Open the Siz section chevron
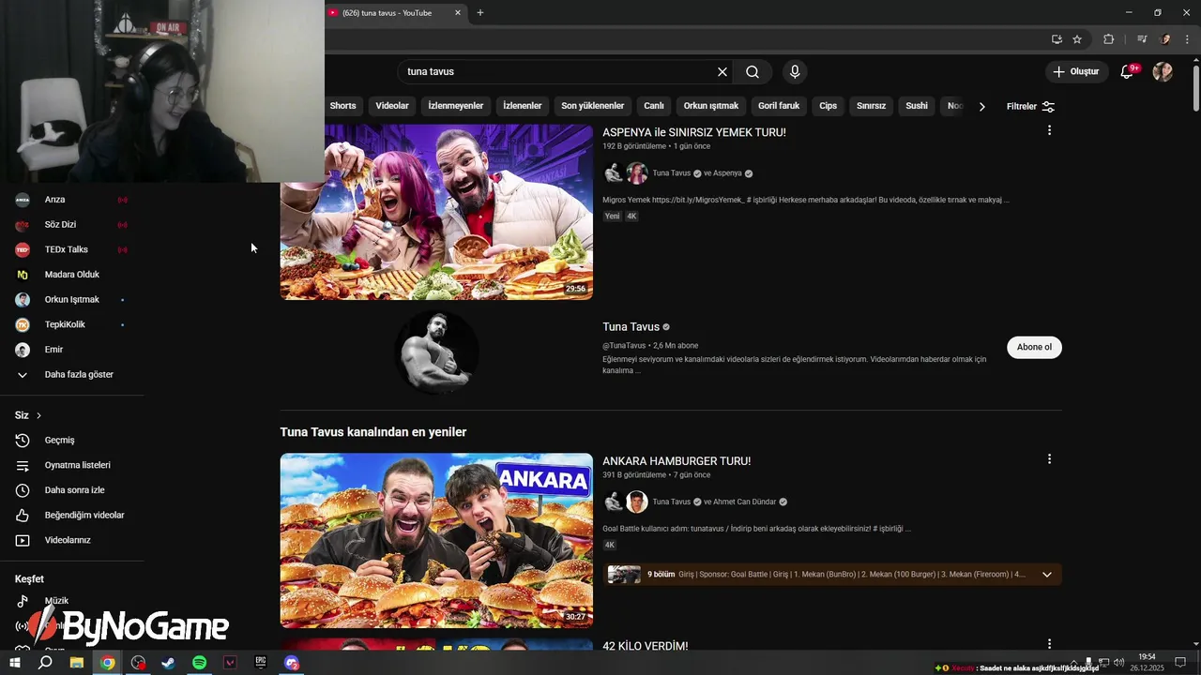1201x675 pixels. coord(38,415)
